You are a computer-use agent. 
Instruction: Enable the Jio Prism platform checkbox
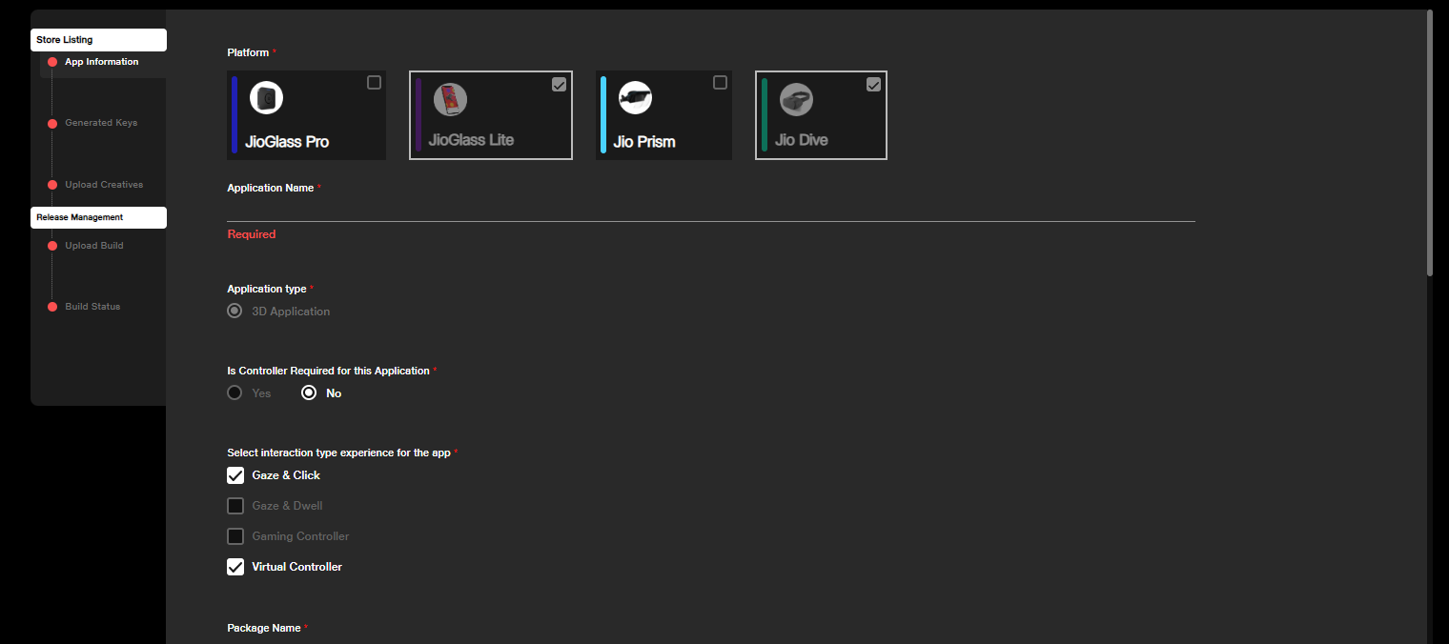point(720,83)
